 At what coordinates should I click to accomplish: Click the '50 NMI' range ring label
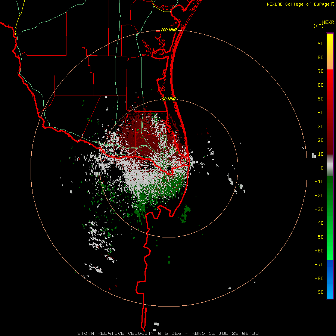pyautogui.click(x=169, y=99)
